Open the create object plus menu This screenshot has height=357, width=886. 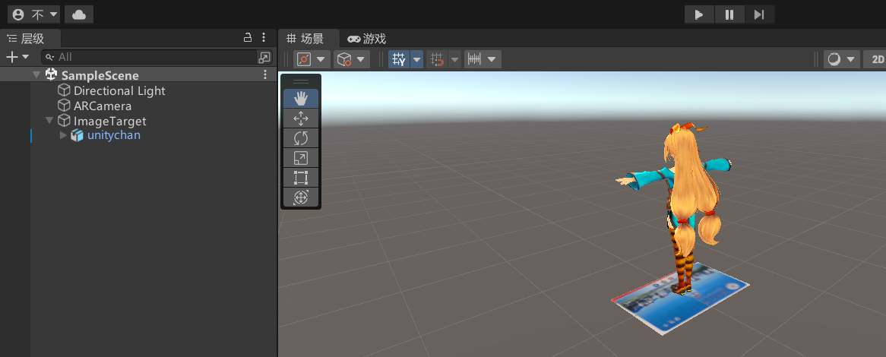tap(17, 57)
